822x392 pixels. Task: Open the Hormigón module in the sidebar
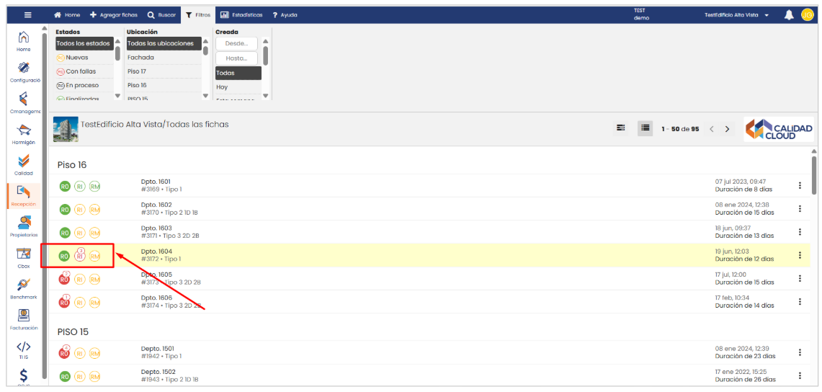pos(24,133)
